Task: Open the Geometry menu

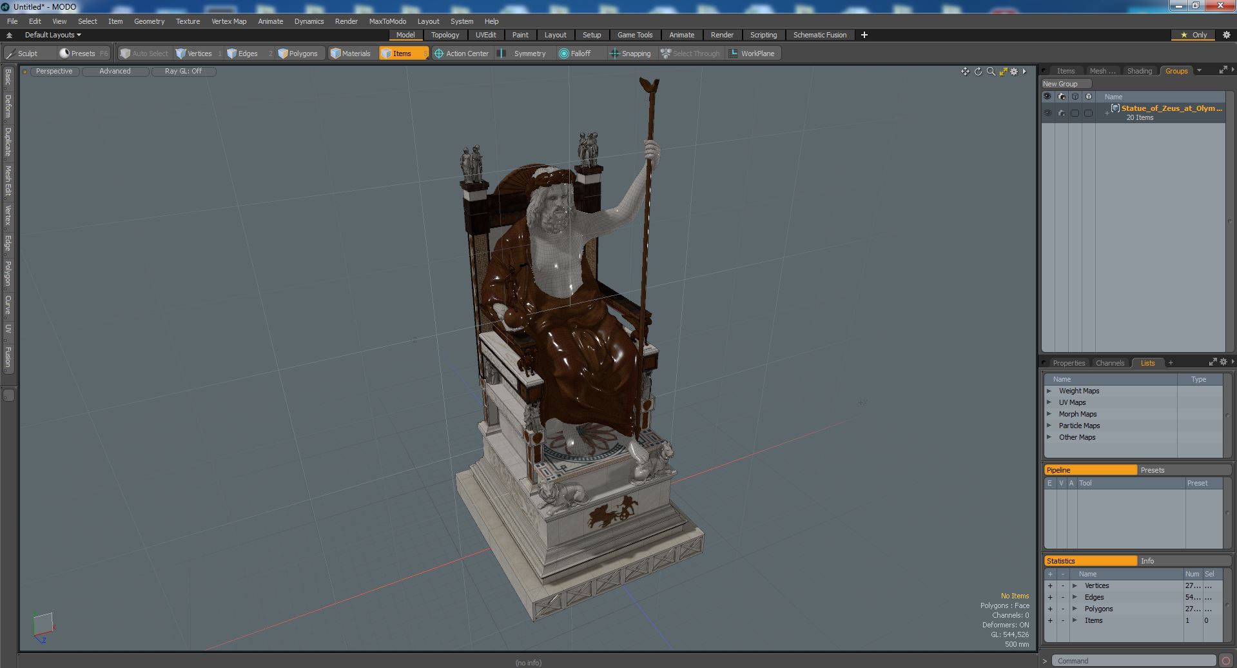Action: pos(149,21)
